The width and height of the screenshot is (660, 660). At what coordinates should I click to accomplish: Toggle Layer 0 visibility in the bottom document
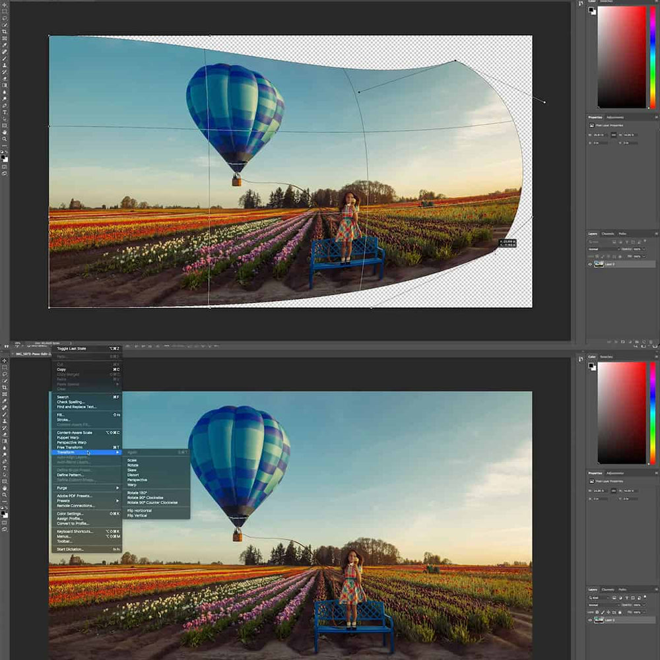pos(590,620)
